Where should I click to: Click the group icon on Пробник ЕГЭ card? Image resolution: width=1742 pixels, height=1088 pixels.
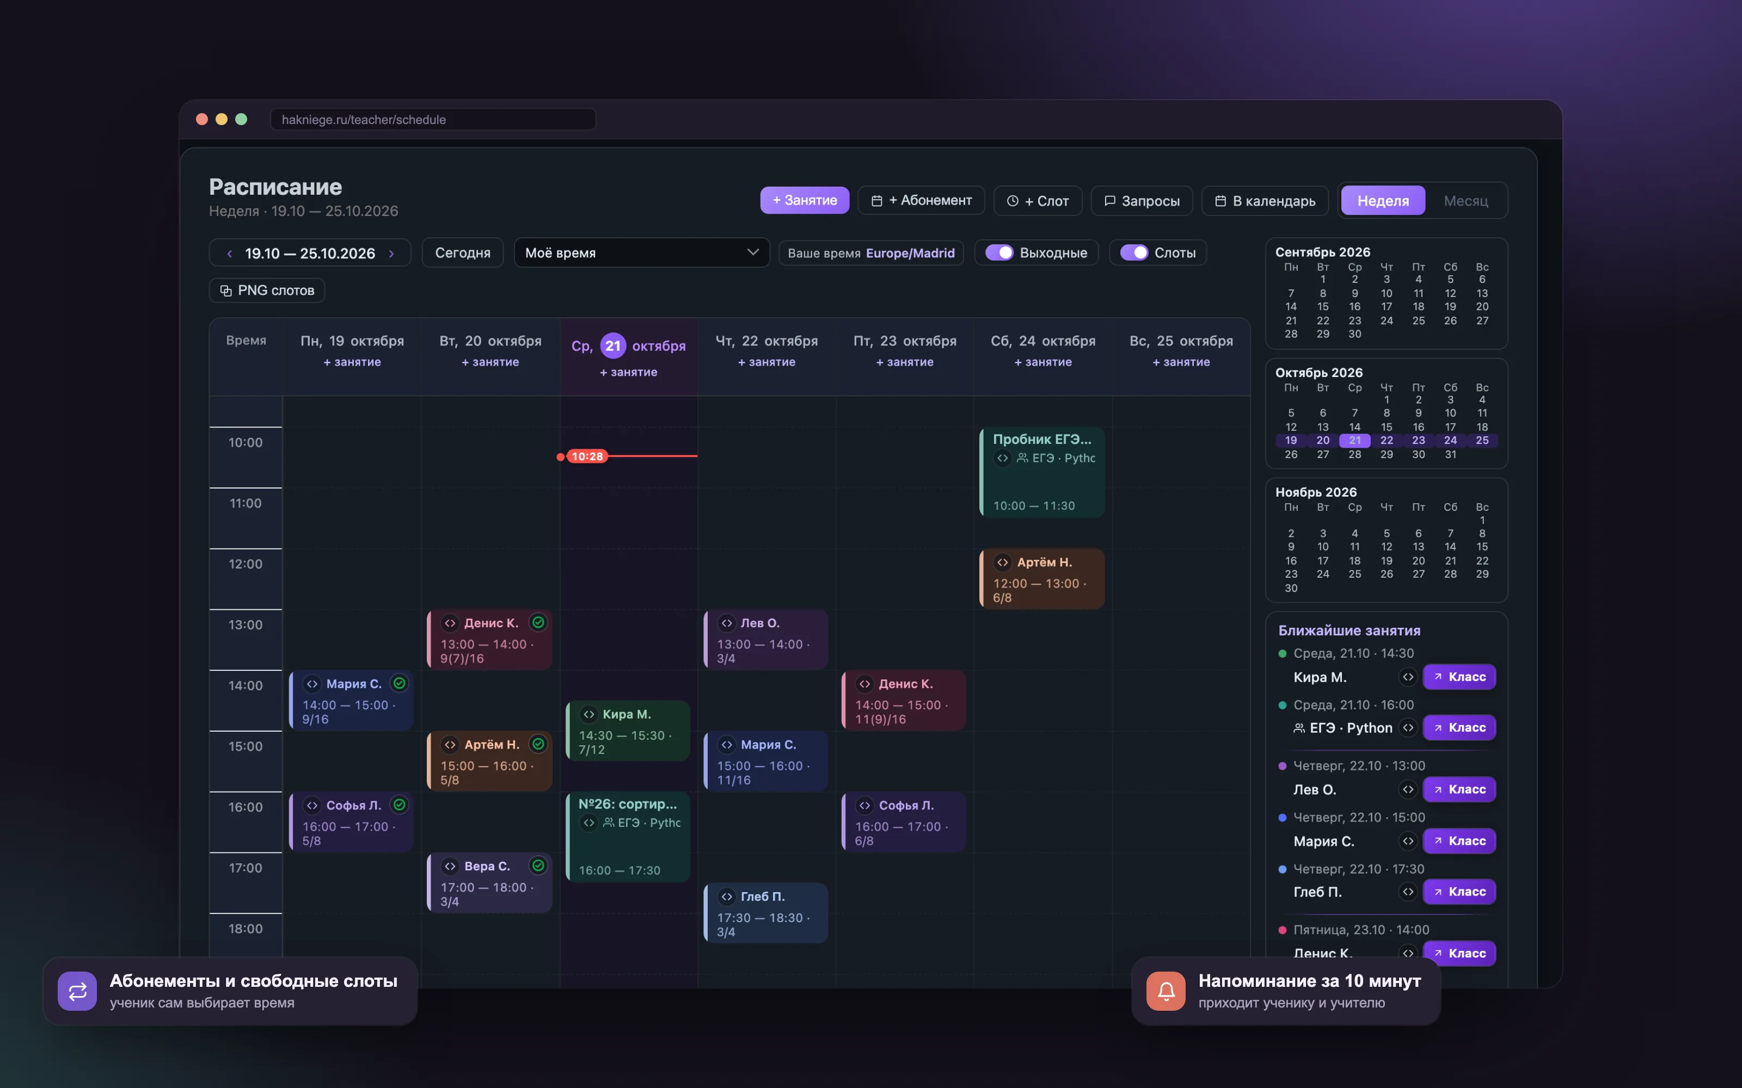point(1022,458)
